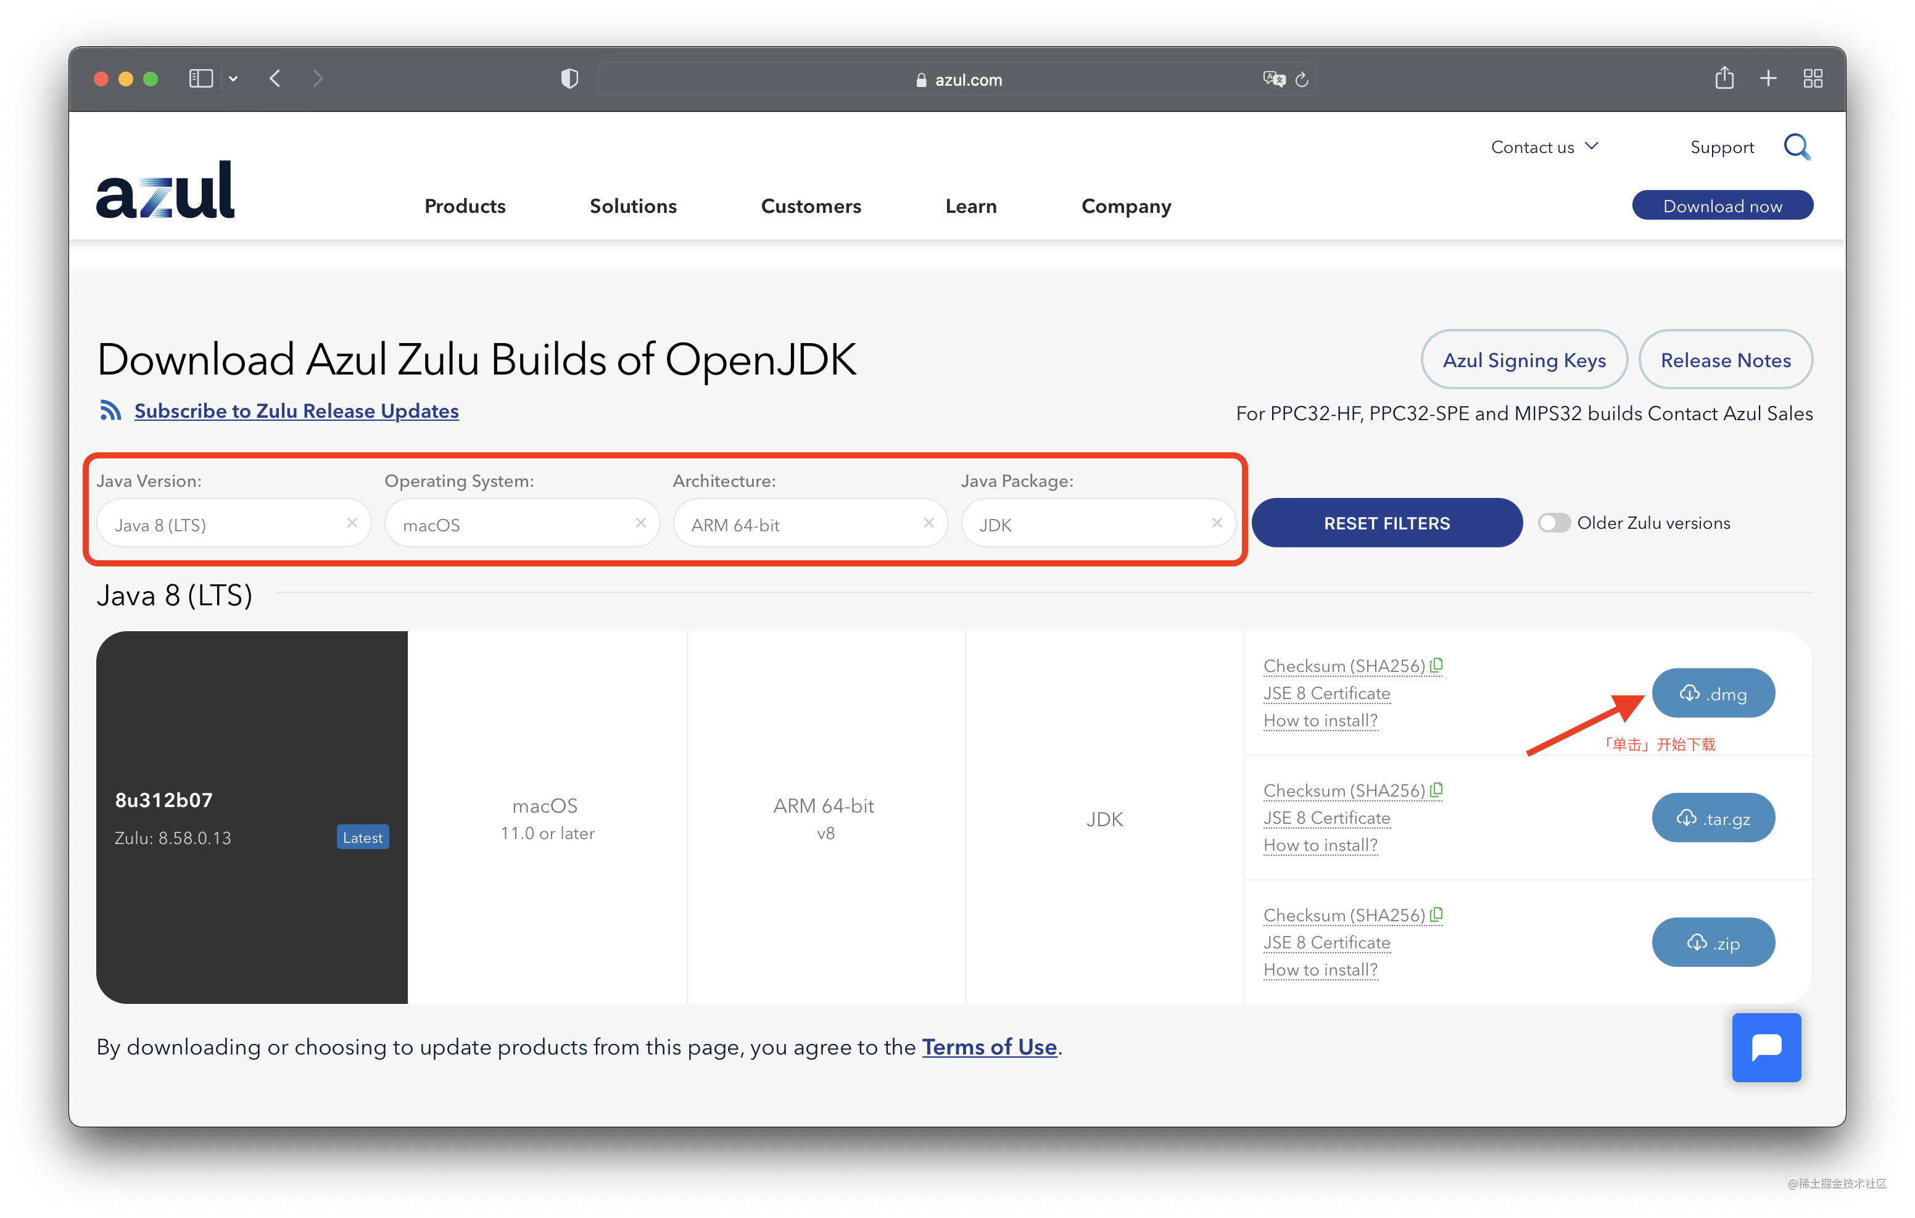The width and height of the screenshot is (1915, 1218).
Task: Open the Learn menu
Action: click(x=970, y=206)
